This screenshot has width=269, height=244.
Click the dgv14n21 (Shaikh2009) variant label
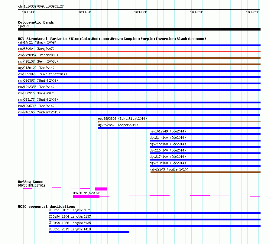click(37, 42)
